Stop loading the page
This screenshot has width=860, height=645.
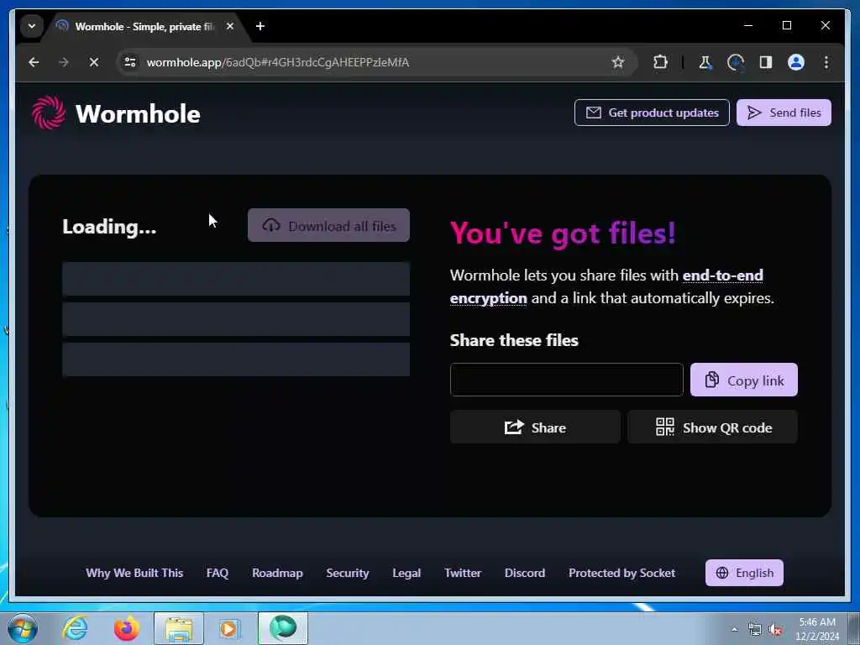coord(94,62)
